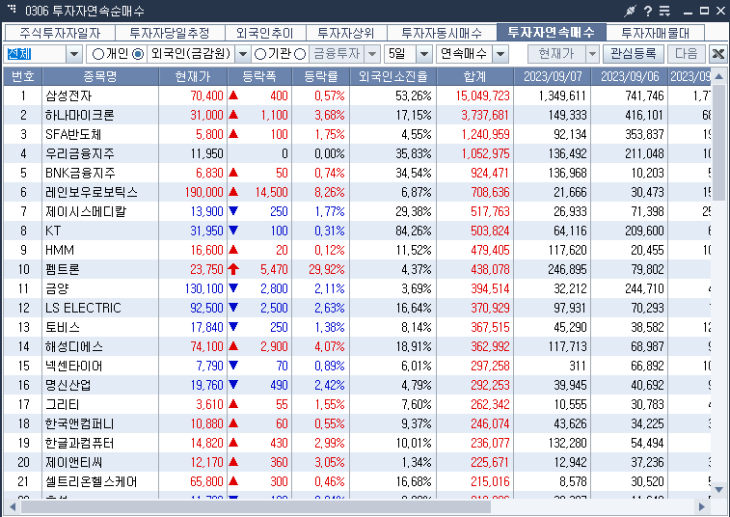
Task: Select 해성디에스 stock name
Action: tap(74, 346)
